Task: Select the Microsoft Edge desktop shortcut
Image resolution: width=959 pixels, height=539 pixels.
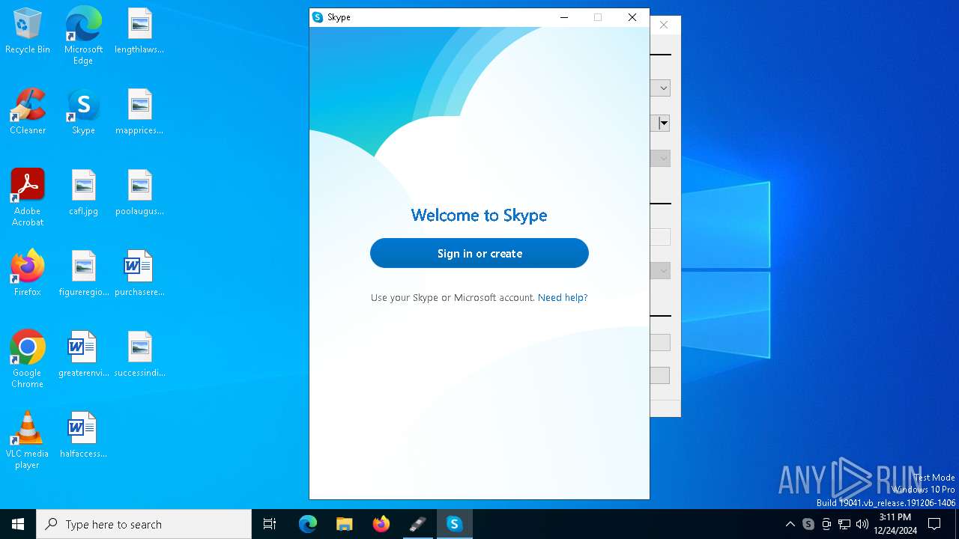Action: click(83, 36)
